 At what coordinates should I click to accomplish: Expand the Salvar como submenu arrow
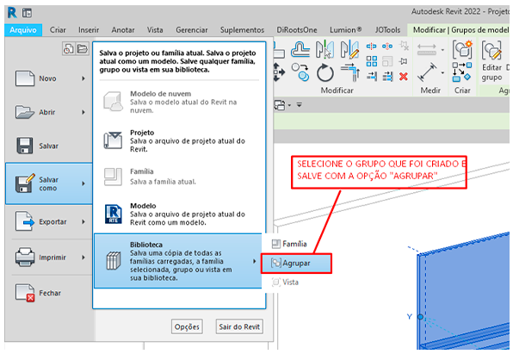83,183
